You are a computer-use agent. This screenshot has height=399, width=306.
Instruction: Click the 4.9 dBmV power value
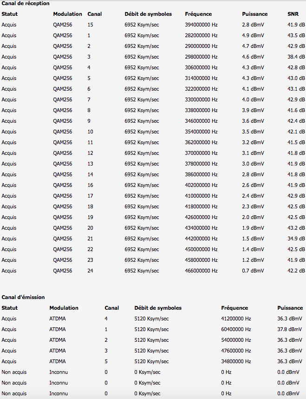pos(253,35)
